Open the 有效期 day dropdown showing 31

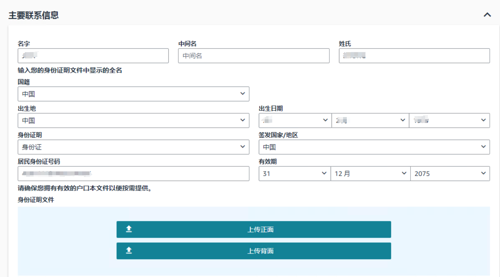click(x=294, y=174)
